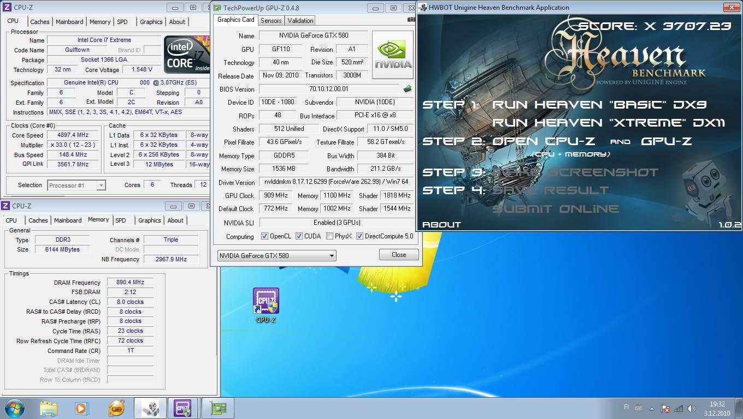Launch Windows Media Player from the taskbar
Viewport: 743px width, 419px height.
[81, 408]
